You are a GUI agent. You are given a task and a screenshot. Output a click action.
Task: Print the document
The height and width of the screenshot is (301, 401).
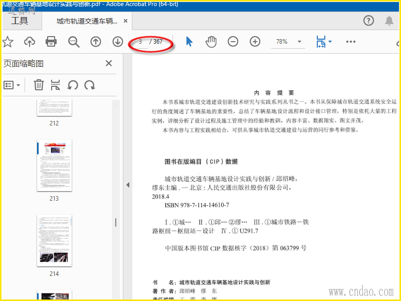pos(51,42)
